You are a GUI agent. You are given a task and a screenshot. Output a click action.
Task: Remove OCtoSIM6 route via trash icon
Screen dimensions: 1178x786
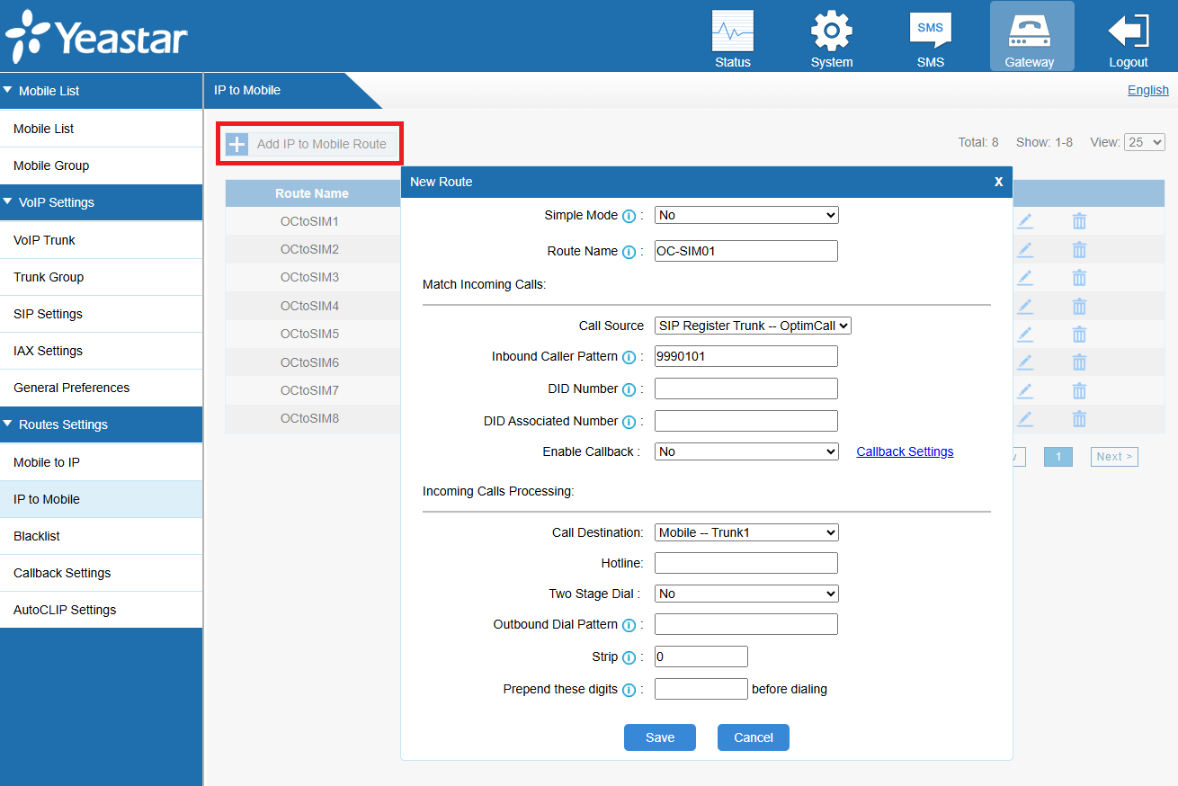click(1079, 362)
